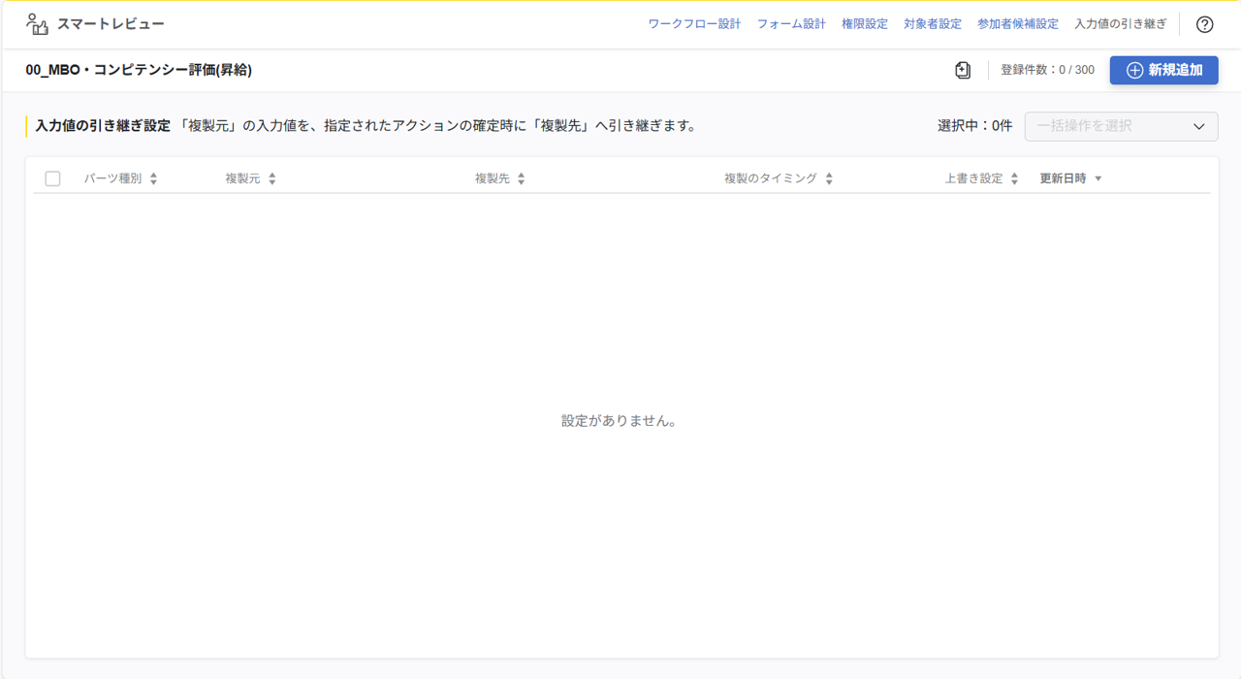Click the sort icon beside 複製のタイミング

pos(828,178)
